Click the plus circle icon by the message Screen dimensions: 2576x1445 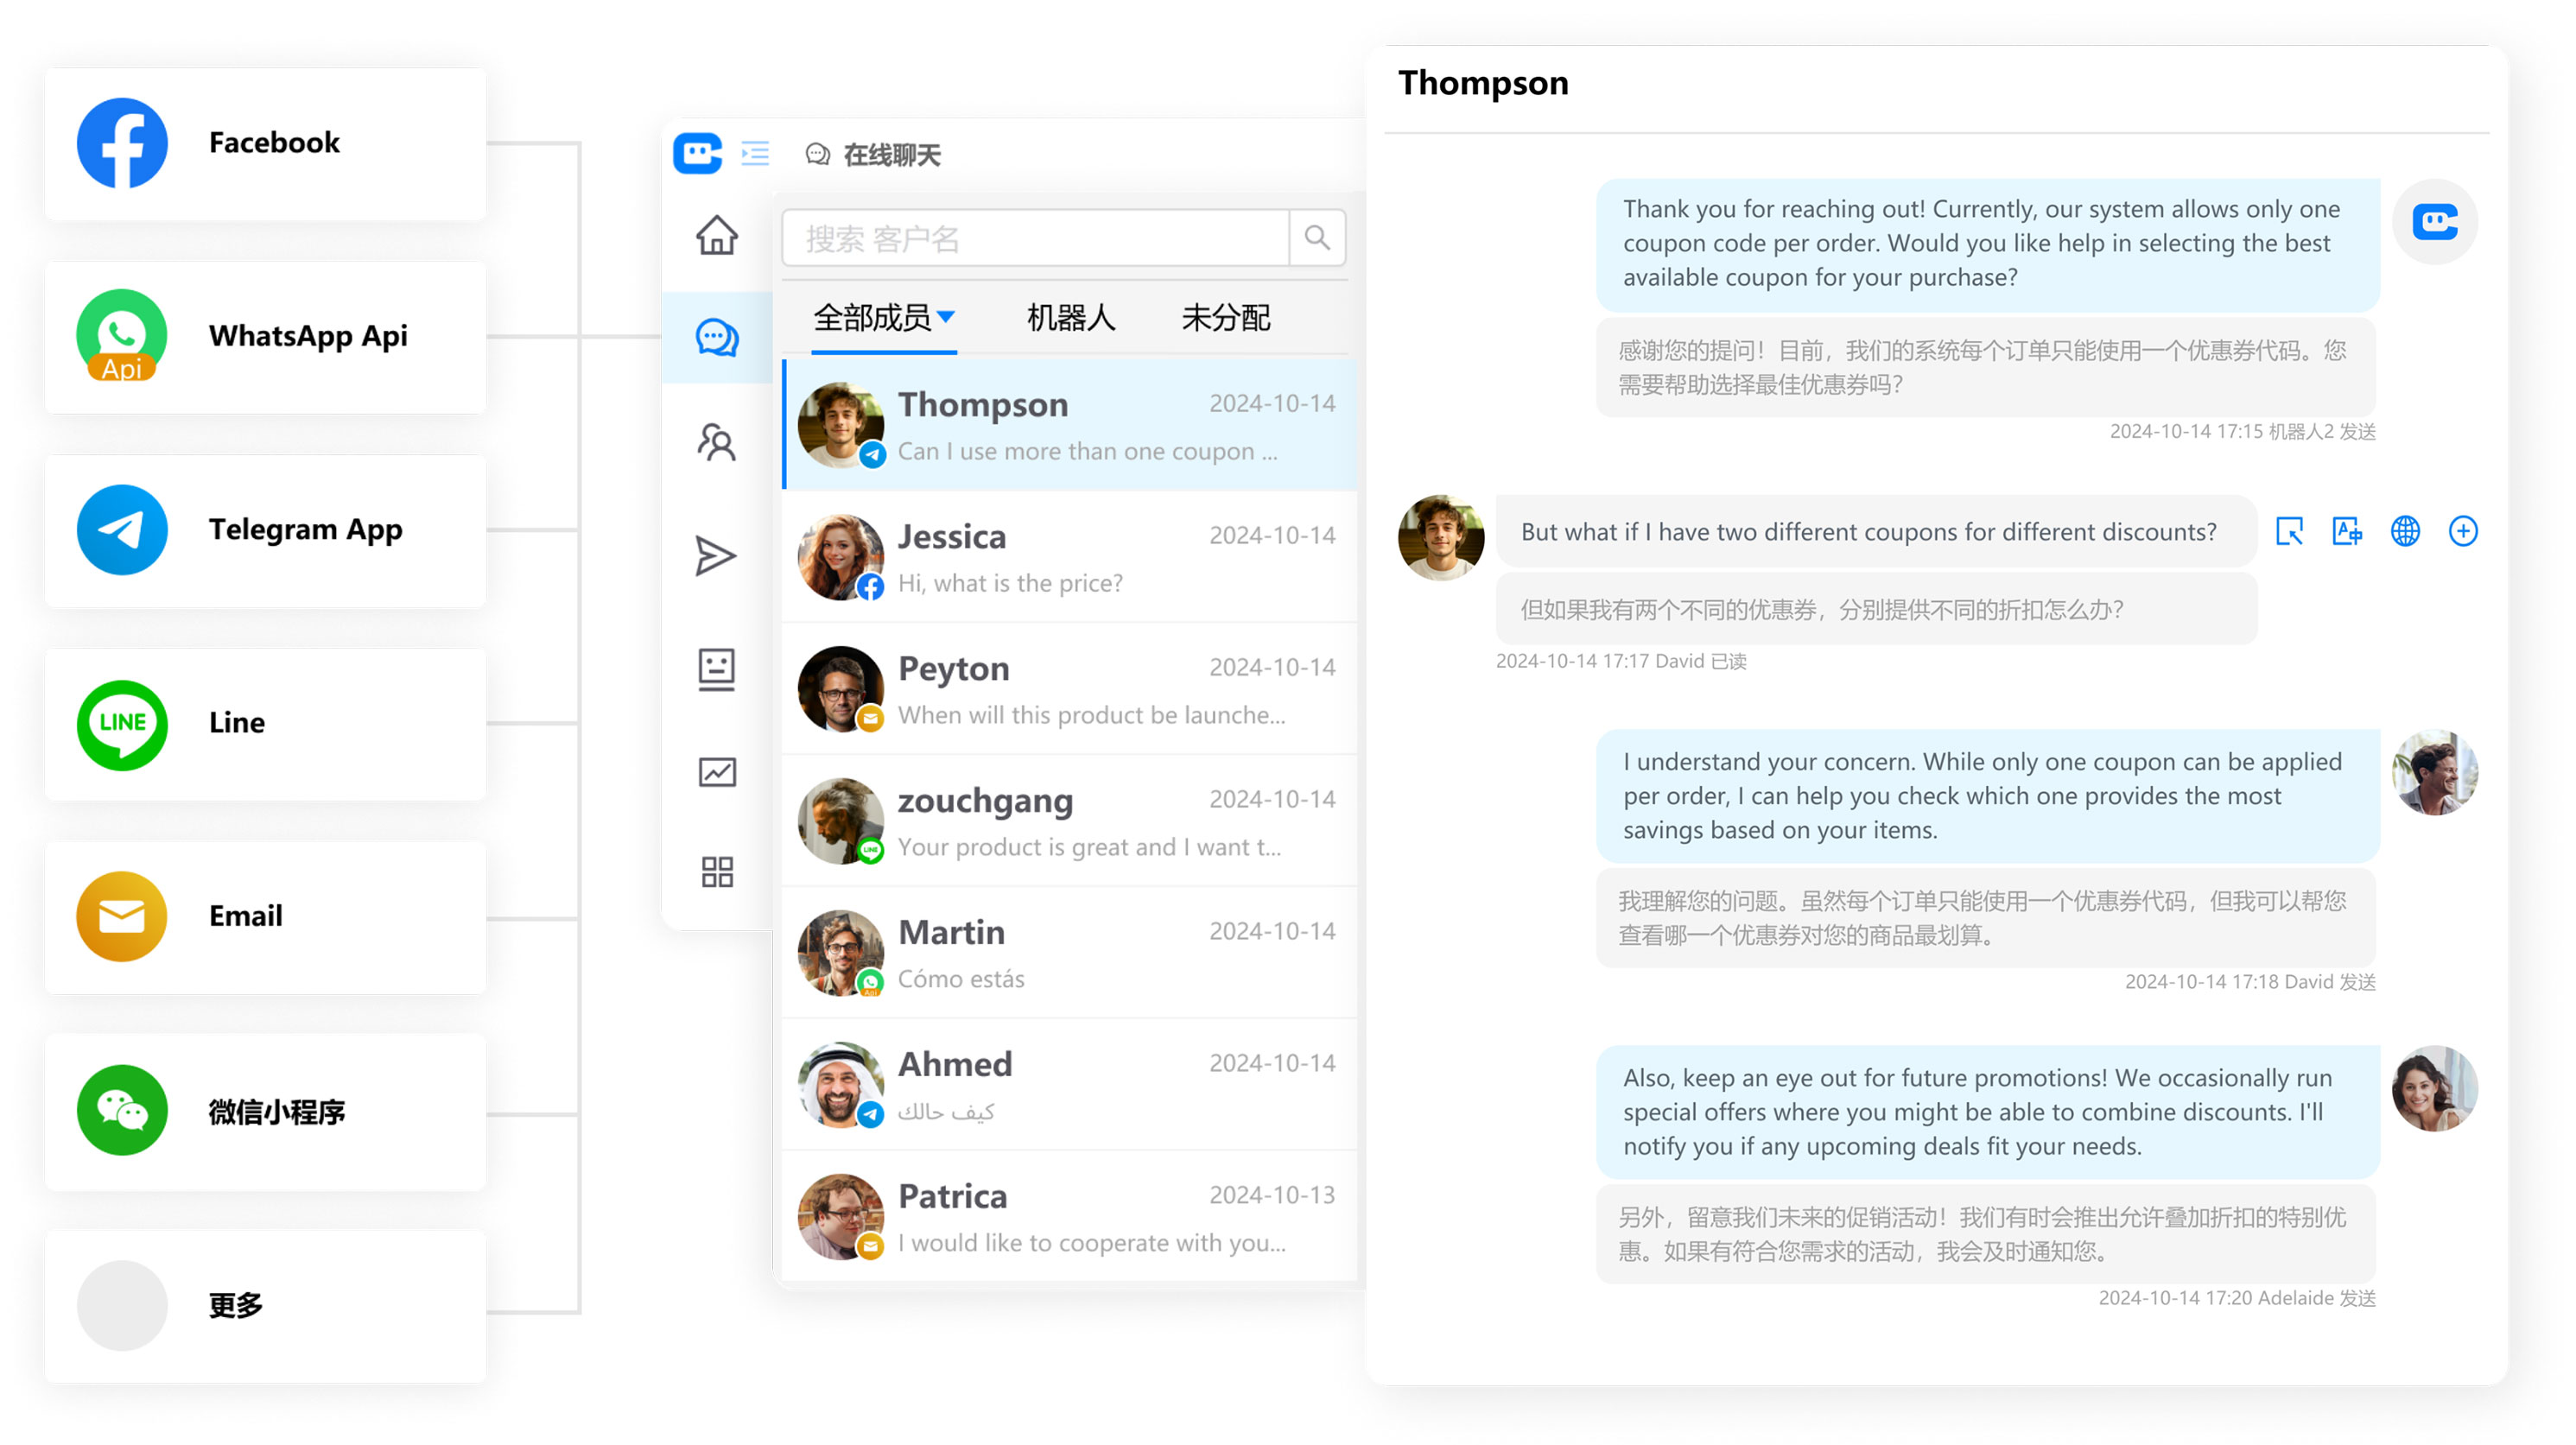tap(2462, 531)
